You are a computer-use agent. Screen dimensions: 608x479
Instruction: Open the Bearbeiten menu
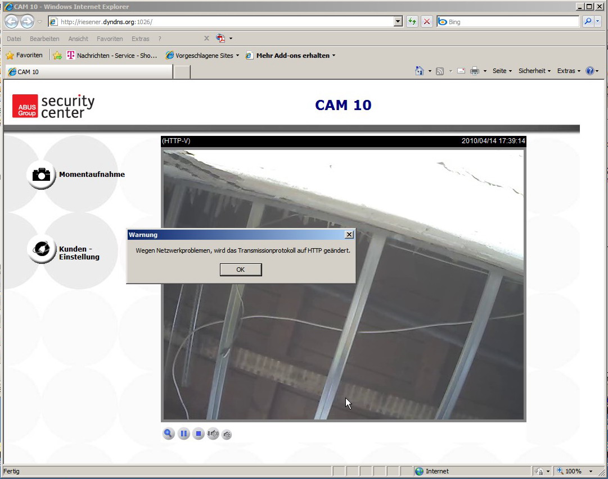tap(44, 39)
